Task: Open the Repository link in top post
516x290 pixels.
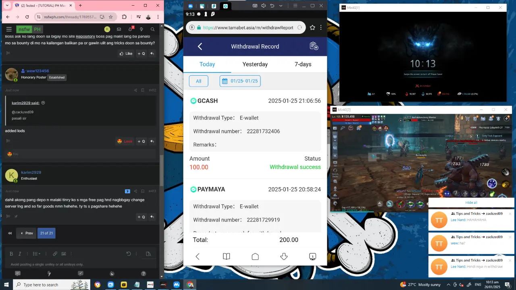Action: pos(85,36)
